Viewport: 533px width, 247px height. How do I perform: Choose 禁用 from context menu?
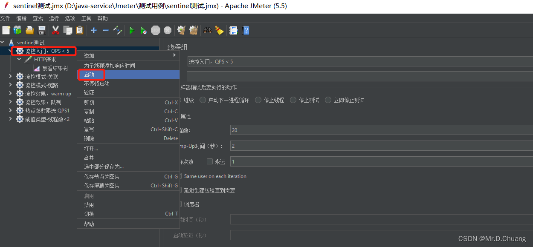pos(128,205)
